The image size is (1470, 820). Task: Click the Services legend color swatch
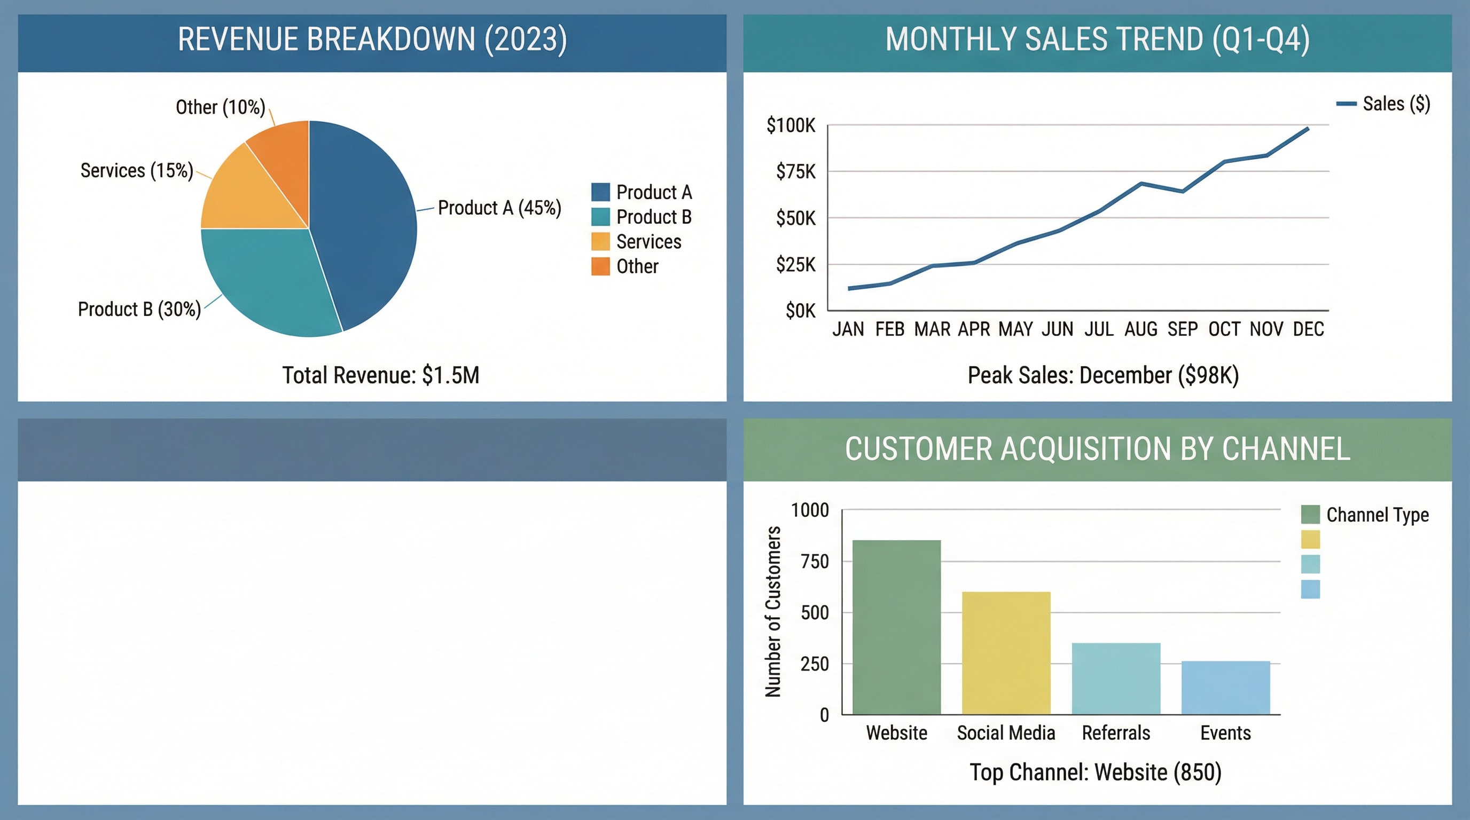pyautogui.click(x=600, y=241)
